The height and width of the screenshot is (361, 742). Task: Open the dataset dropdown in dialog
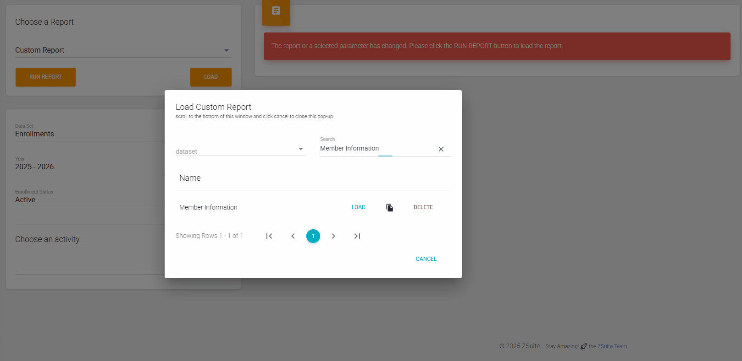tap(240, 150)
